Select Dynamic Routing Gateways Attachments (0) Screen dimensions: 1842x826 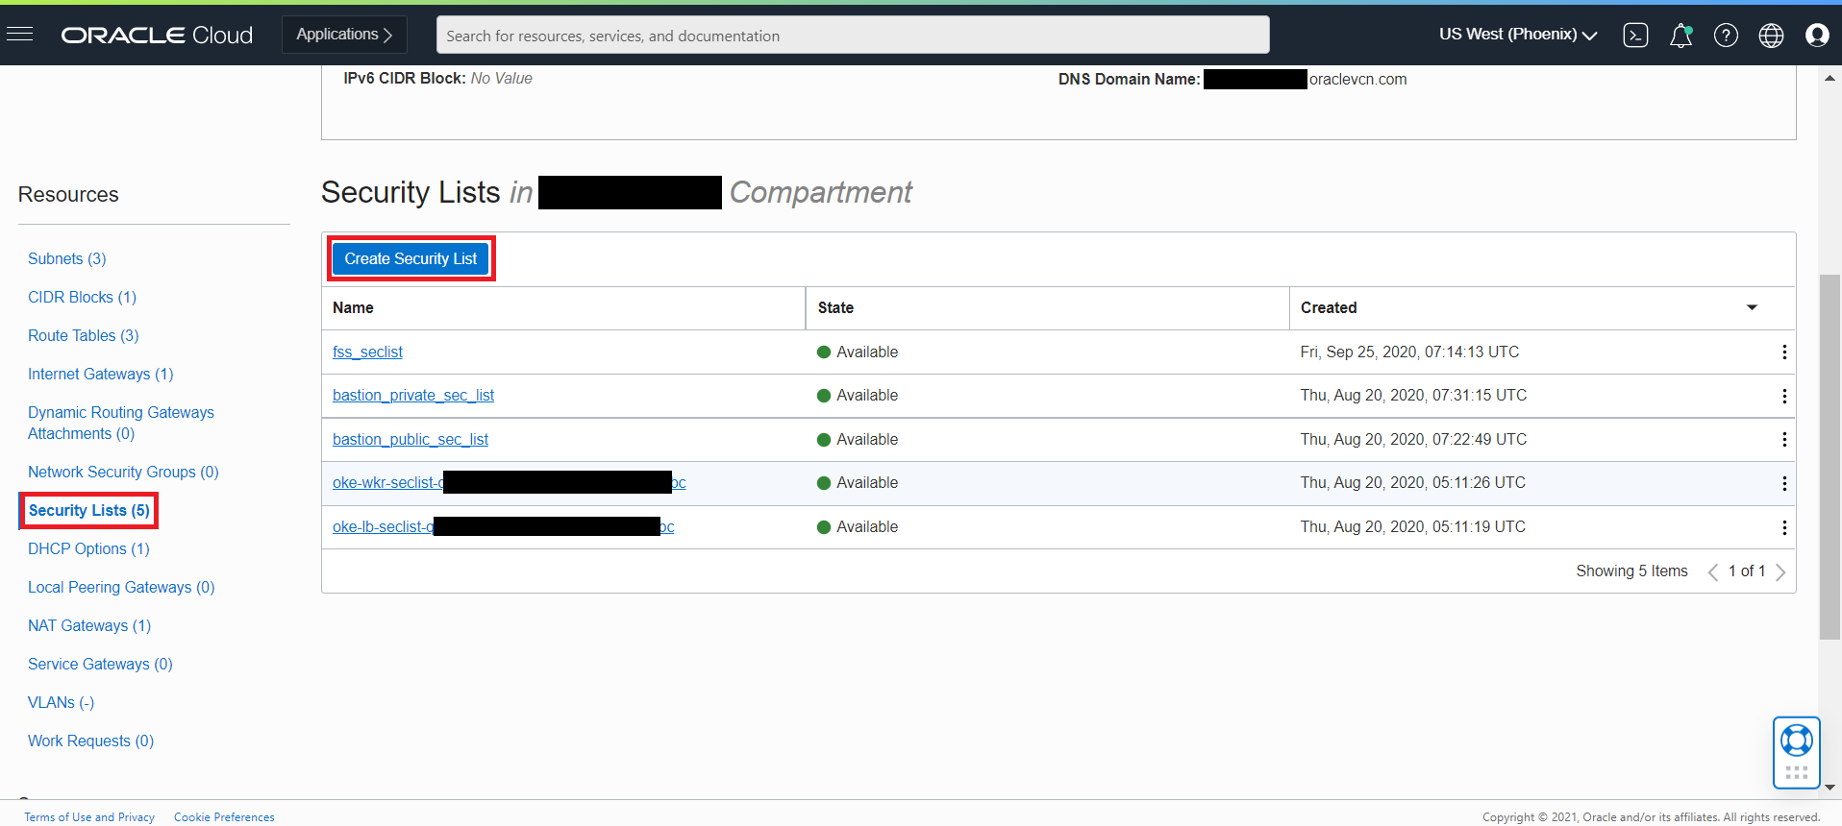121,424
